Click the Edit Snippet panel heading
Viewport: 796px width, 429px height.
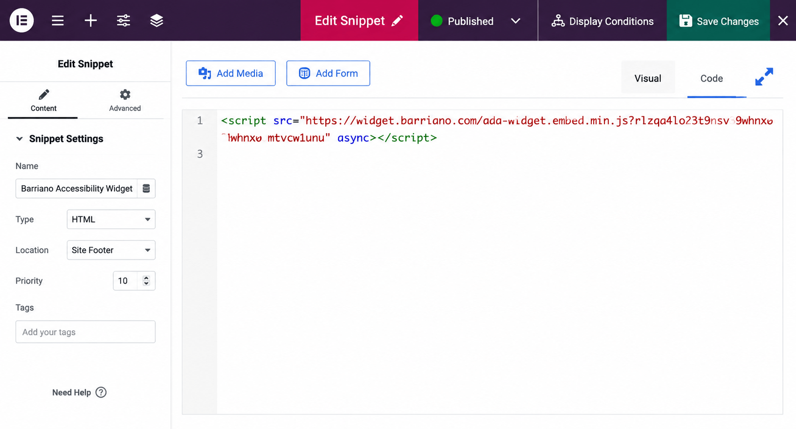[x=85, y=64]
